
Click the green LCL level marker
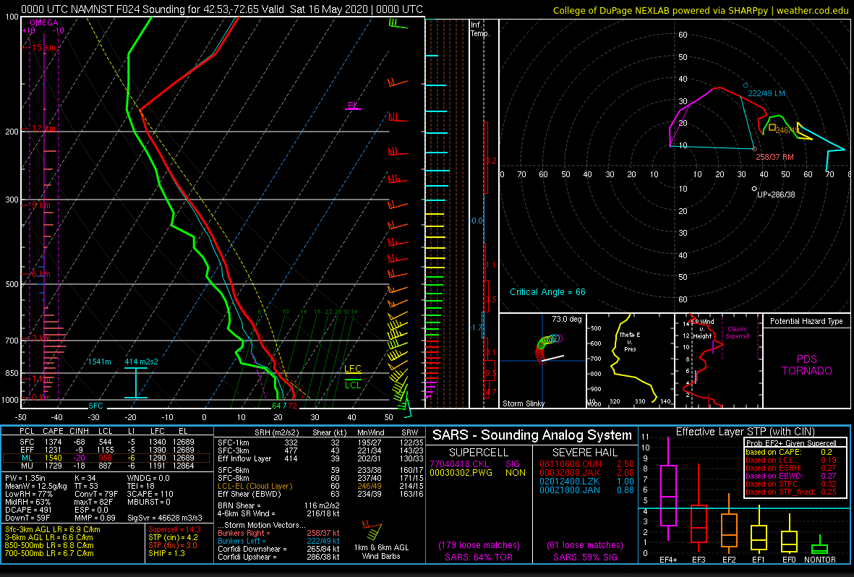[353, 384]
